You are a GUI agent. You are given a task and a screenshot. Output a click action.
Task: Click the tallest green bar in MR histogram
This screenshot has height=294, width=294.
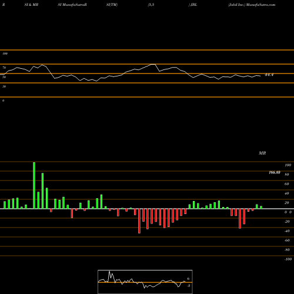tap(34, 185)
